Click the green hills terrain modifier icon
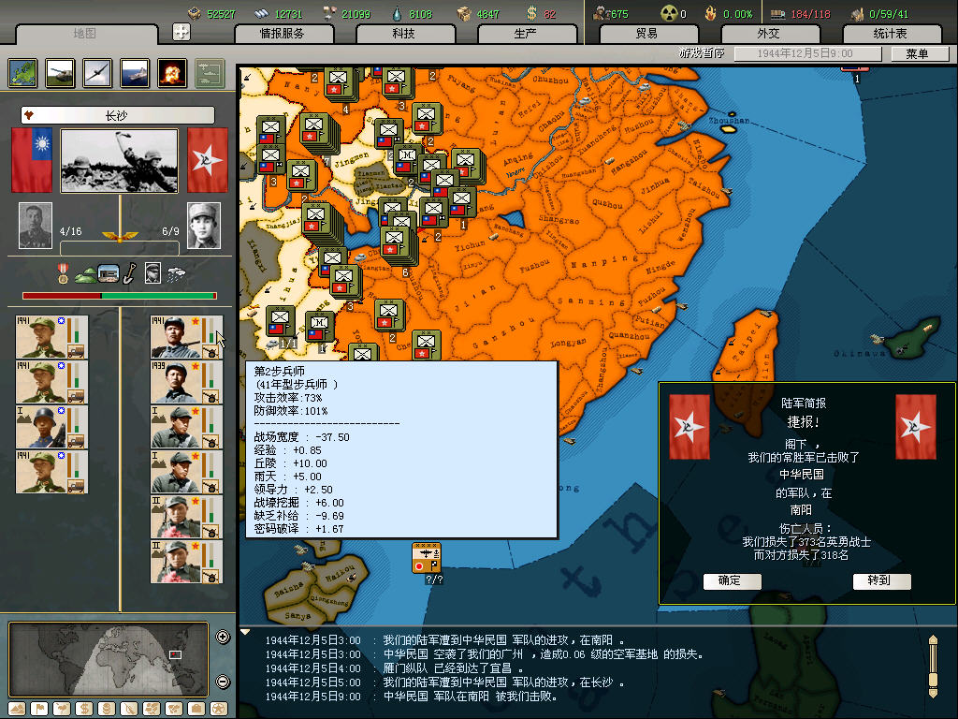 click(x=85, y=276)
